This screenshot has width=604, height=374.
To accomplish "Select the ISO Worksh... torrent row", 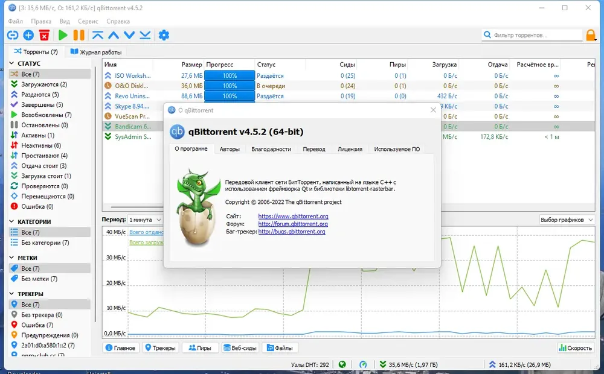I will [x=349, y=76].
